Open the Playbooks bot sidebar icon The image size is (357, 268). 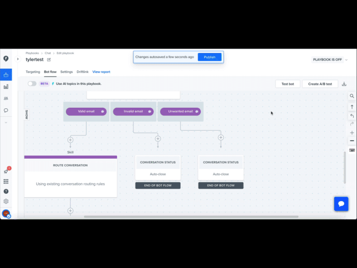[6, 75]
